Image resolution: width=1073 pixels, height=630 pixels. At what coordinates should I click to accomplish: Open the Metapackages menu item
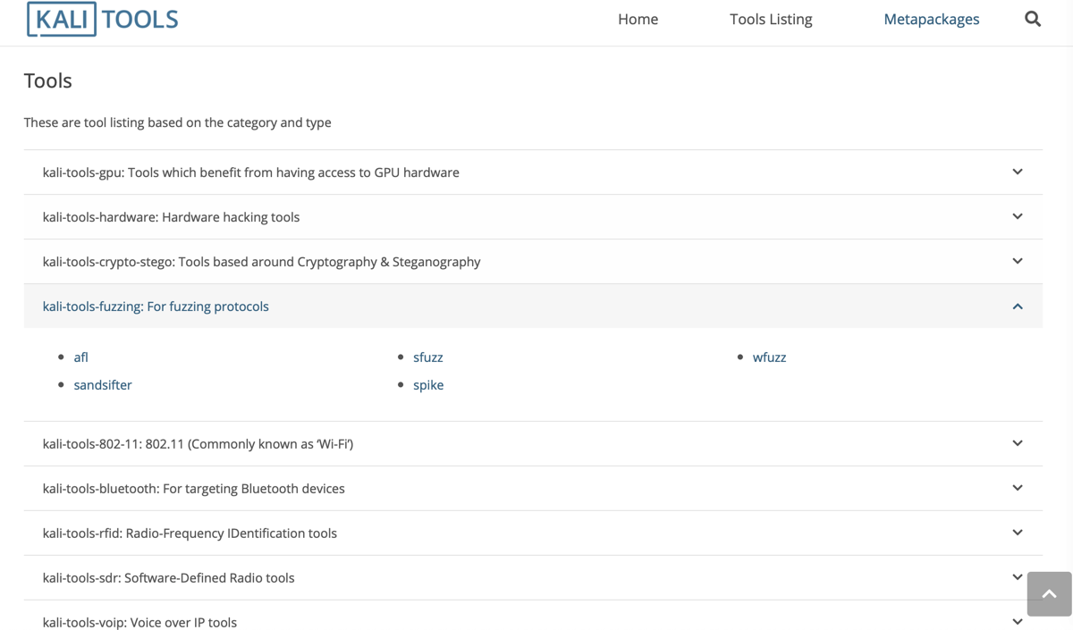coord(931,19)
